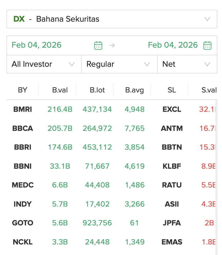Open the BMRI stock link
The width and height of the screenshot is (222, 255).
[x=23, y=109]
